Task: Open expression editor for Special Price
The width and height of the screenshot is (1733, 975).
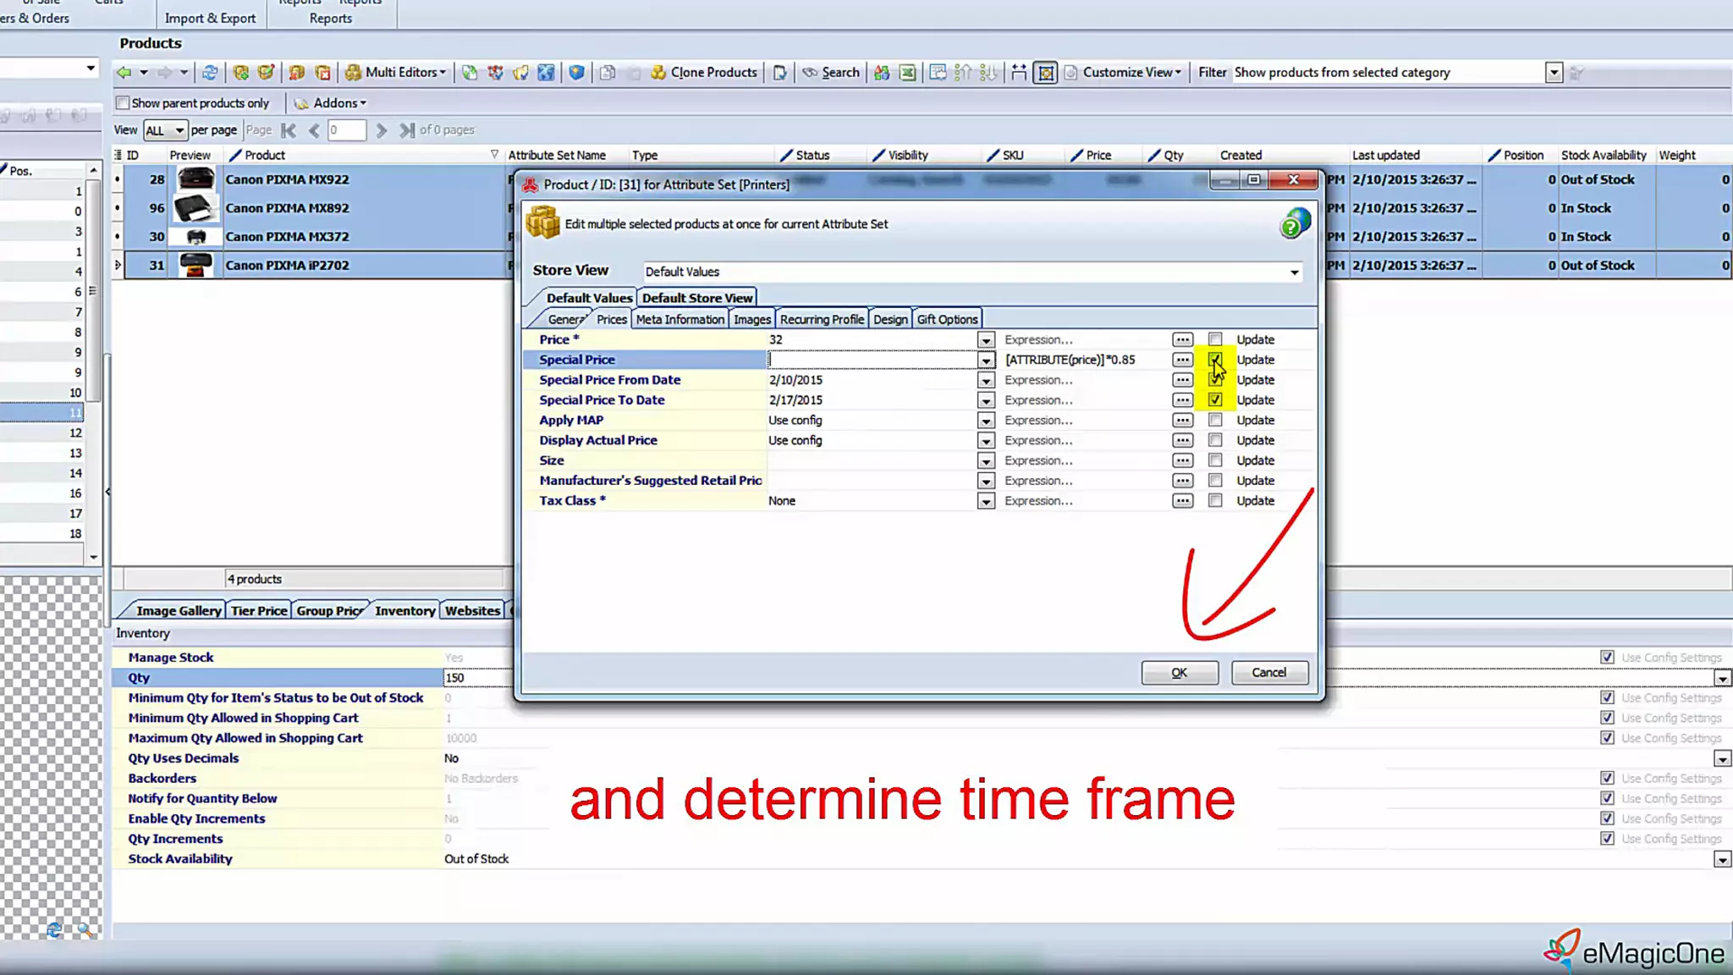Action: pyautogui.click(x=1182, y=360)
